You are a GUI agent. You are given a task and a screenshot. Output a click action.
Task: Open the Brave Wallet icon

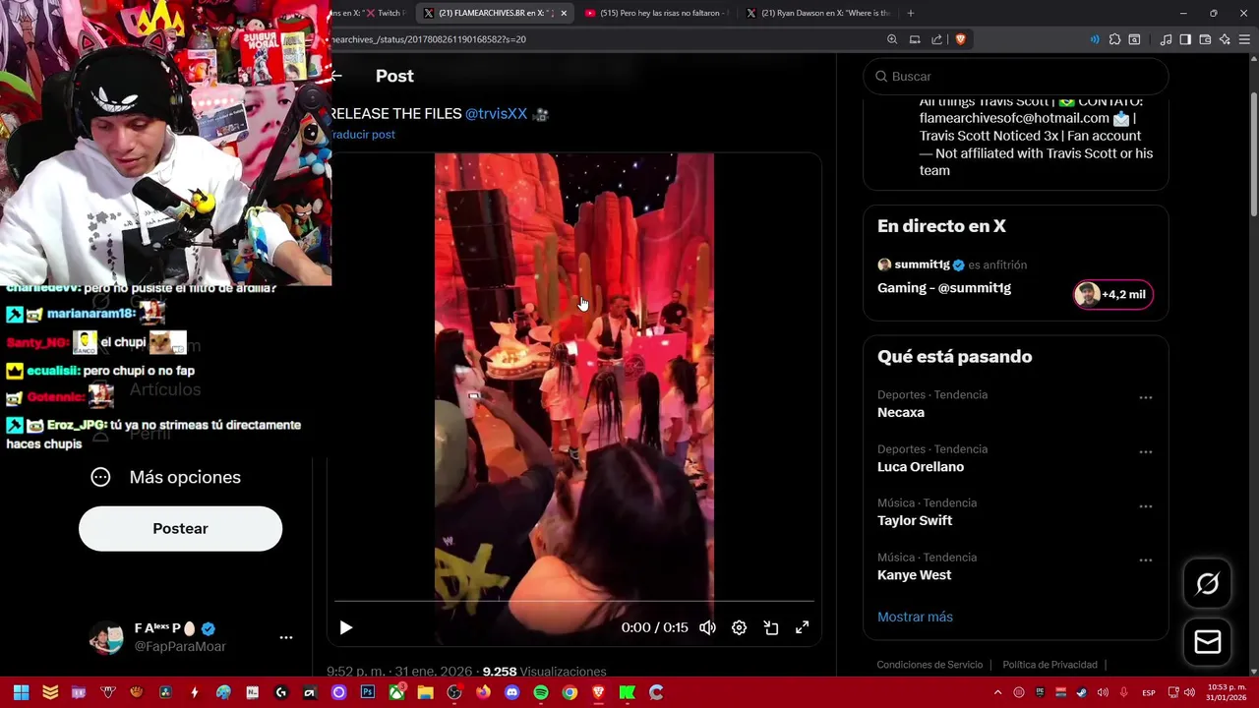(1205, 39)
